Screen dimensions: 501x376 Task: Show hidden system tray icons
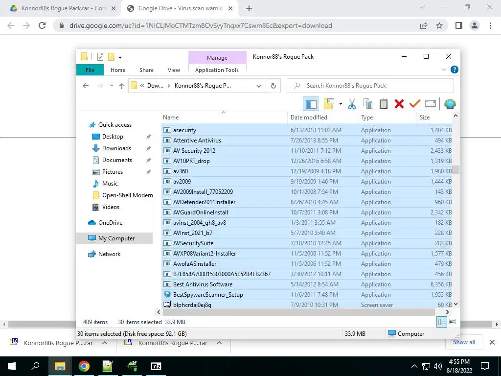414,366
